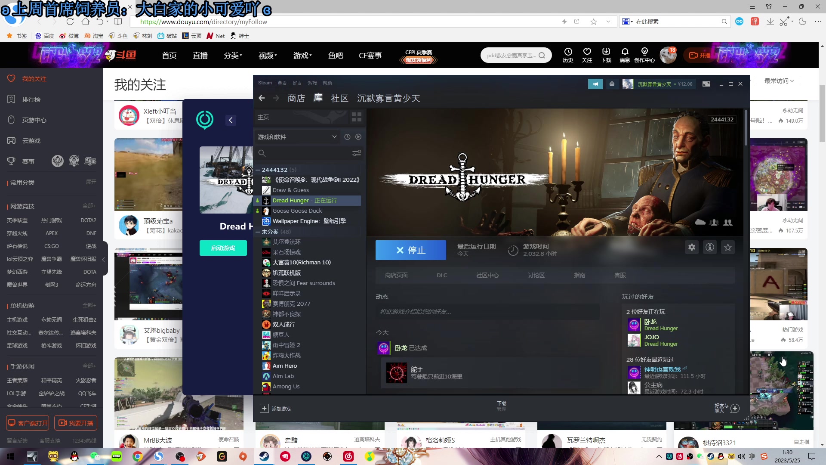Go back arrow in Steam navigation
This screenshot has height=465, width=826.
tap(262, 98)
